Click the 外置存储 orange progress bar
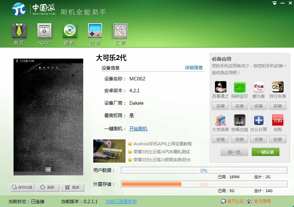Image resolution: width=294 pixels, height=207 pixels. coord(204,184)
